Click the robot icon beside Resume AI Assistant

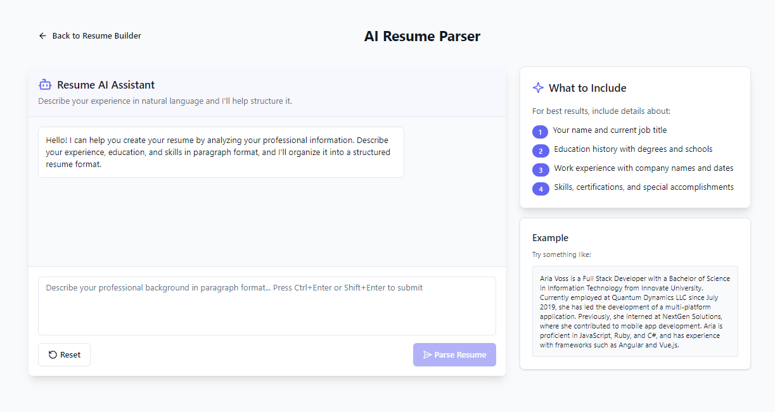(x=44, y=84)
